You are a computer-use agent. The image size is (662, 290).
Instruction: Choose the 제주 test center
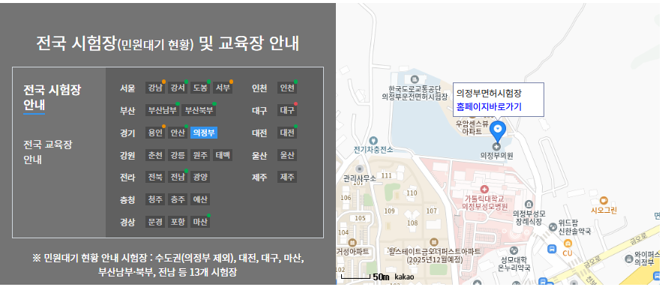(x=287, y=177)
